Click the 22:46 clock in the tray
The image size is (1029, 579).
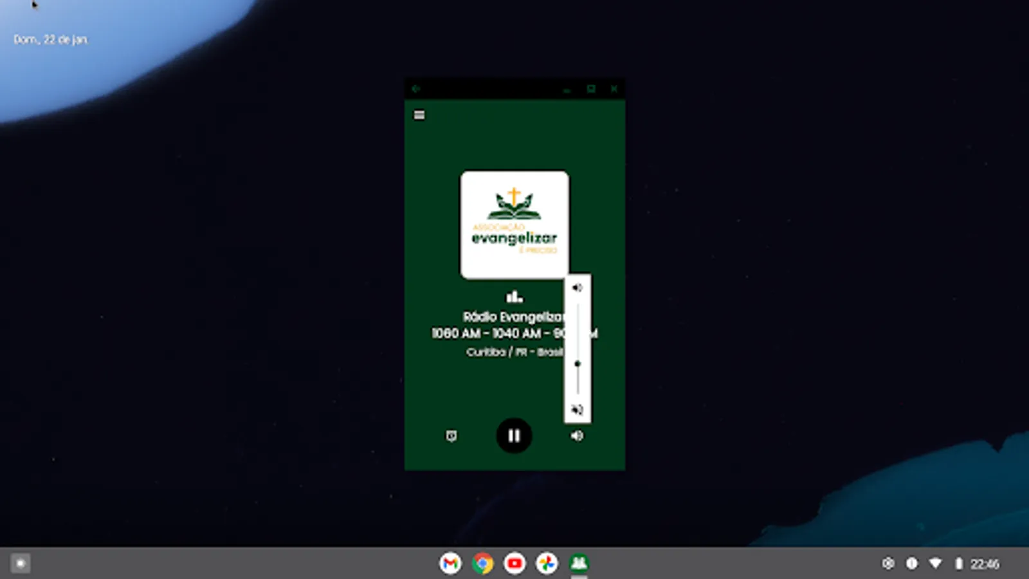click(985, 564)
